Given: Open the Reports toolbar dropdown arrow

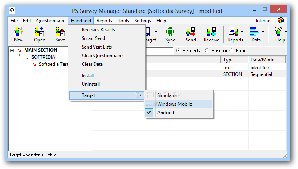Looking at the screenshot, I should pyautogui.click(x=242, y=32).
